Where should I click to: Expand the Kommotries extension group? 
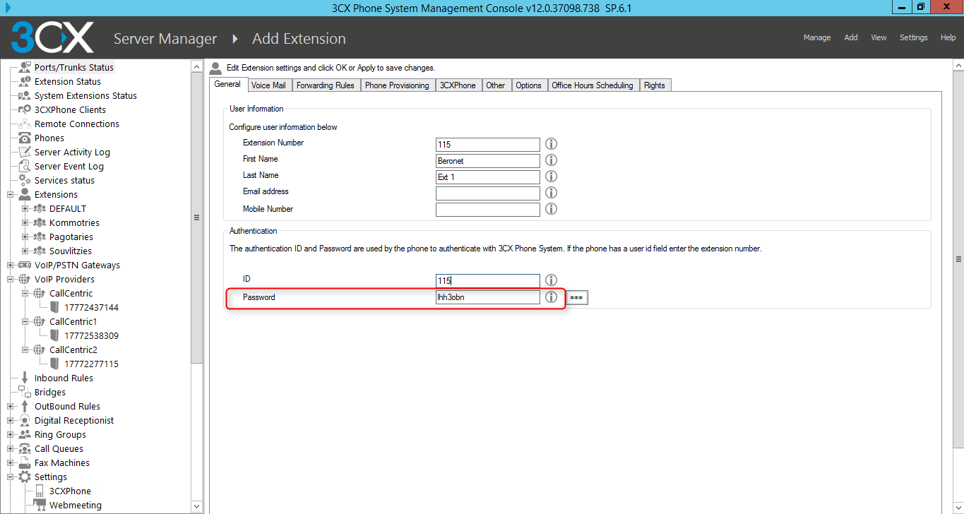pyautogui.click(x=25, y=223)
